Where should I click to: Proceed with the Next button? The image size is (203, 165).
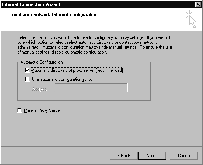[152, 156]
